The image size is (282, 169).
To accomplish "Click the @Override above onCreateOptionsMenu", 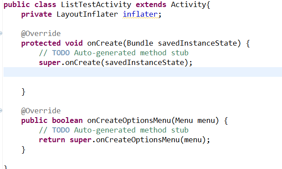I will [41, 111].
